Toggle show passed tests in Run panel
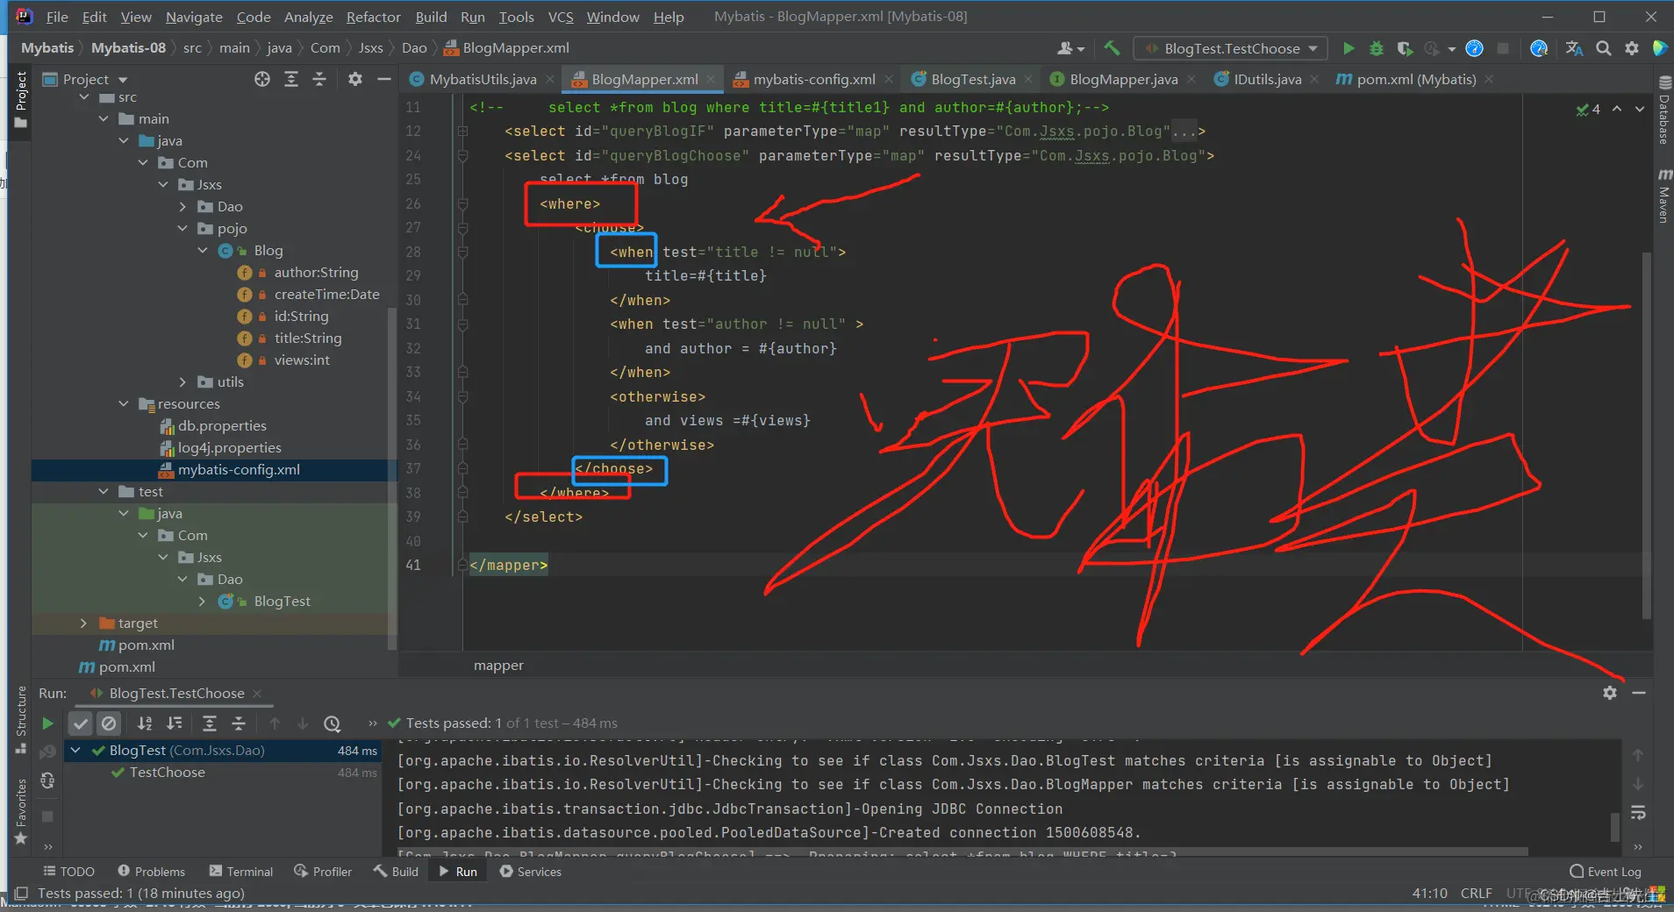 (x=81, y=723)
